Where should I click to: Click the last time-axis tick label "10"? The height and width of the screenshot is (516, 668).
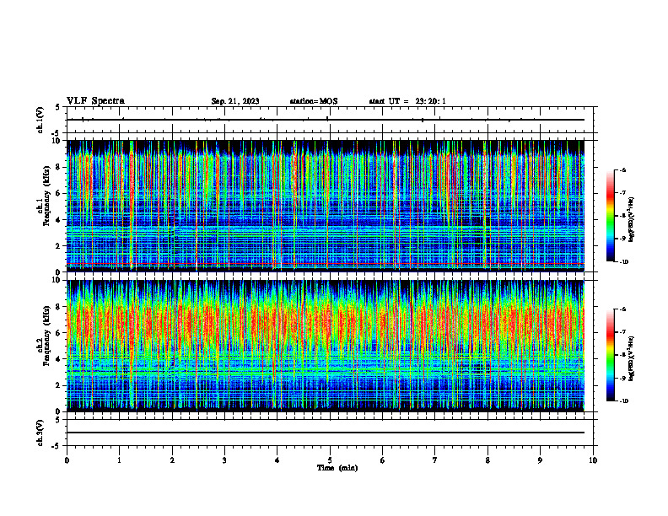pyautogui.click(x=593, y=460)
